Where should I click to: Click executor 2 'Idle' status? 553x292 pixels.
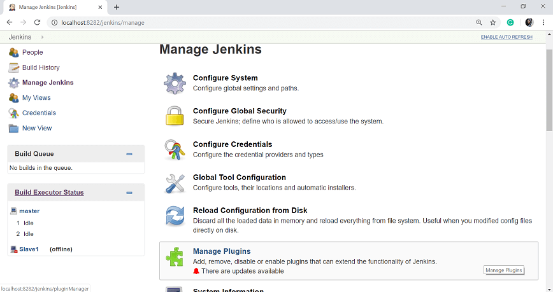[x=29, y=234]
